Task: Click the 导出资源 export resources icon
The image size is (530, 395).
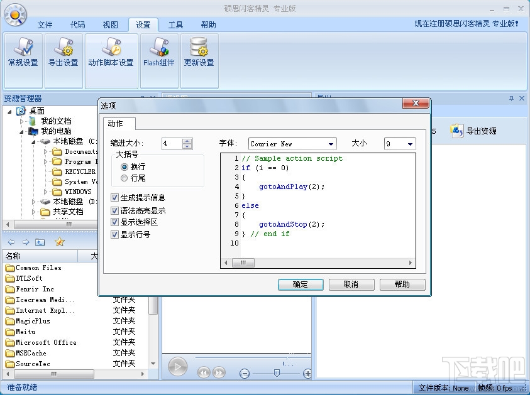Action: tap(473, 131)
